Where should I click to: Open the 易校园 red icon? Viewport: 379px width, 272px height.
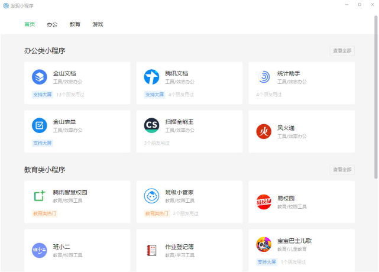point(264,202)
